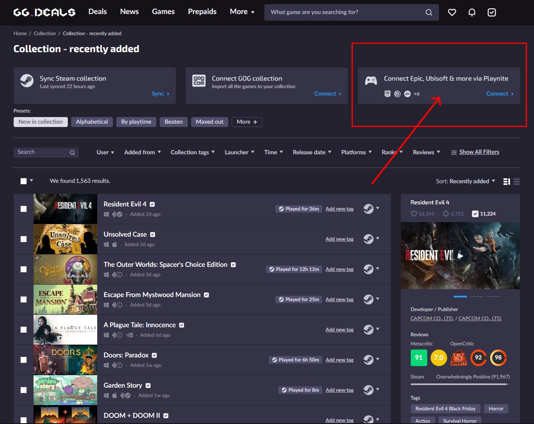Click Steam launcher icon for Unsolved Case row
Screen dimensions: 534x424
pyautogui.click(x=369, y=239)
